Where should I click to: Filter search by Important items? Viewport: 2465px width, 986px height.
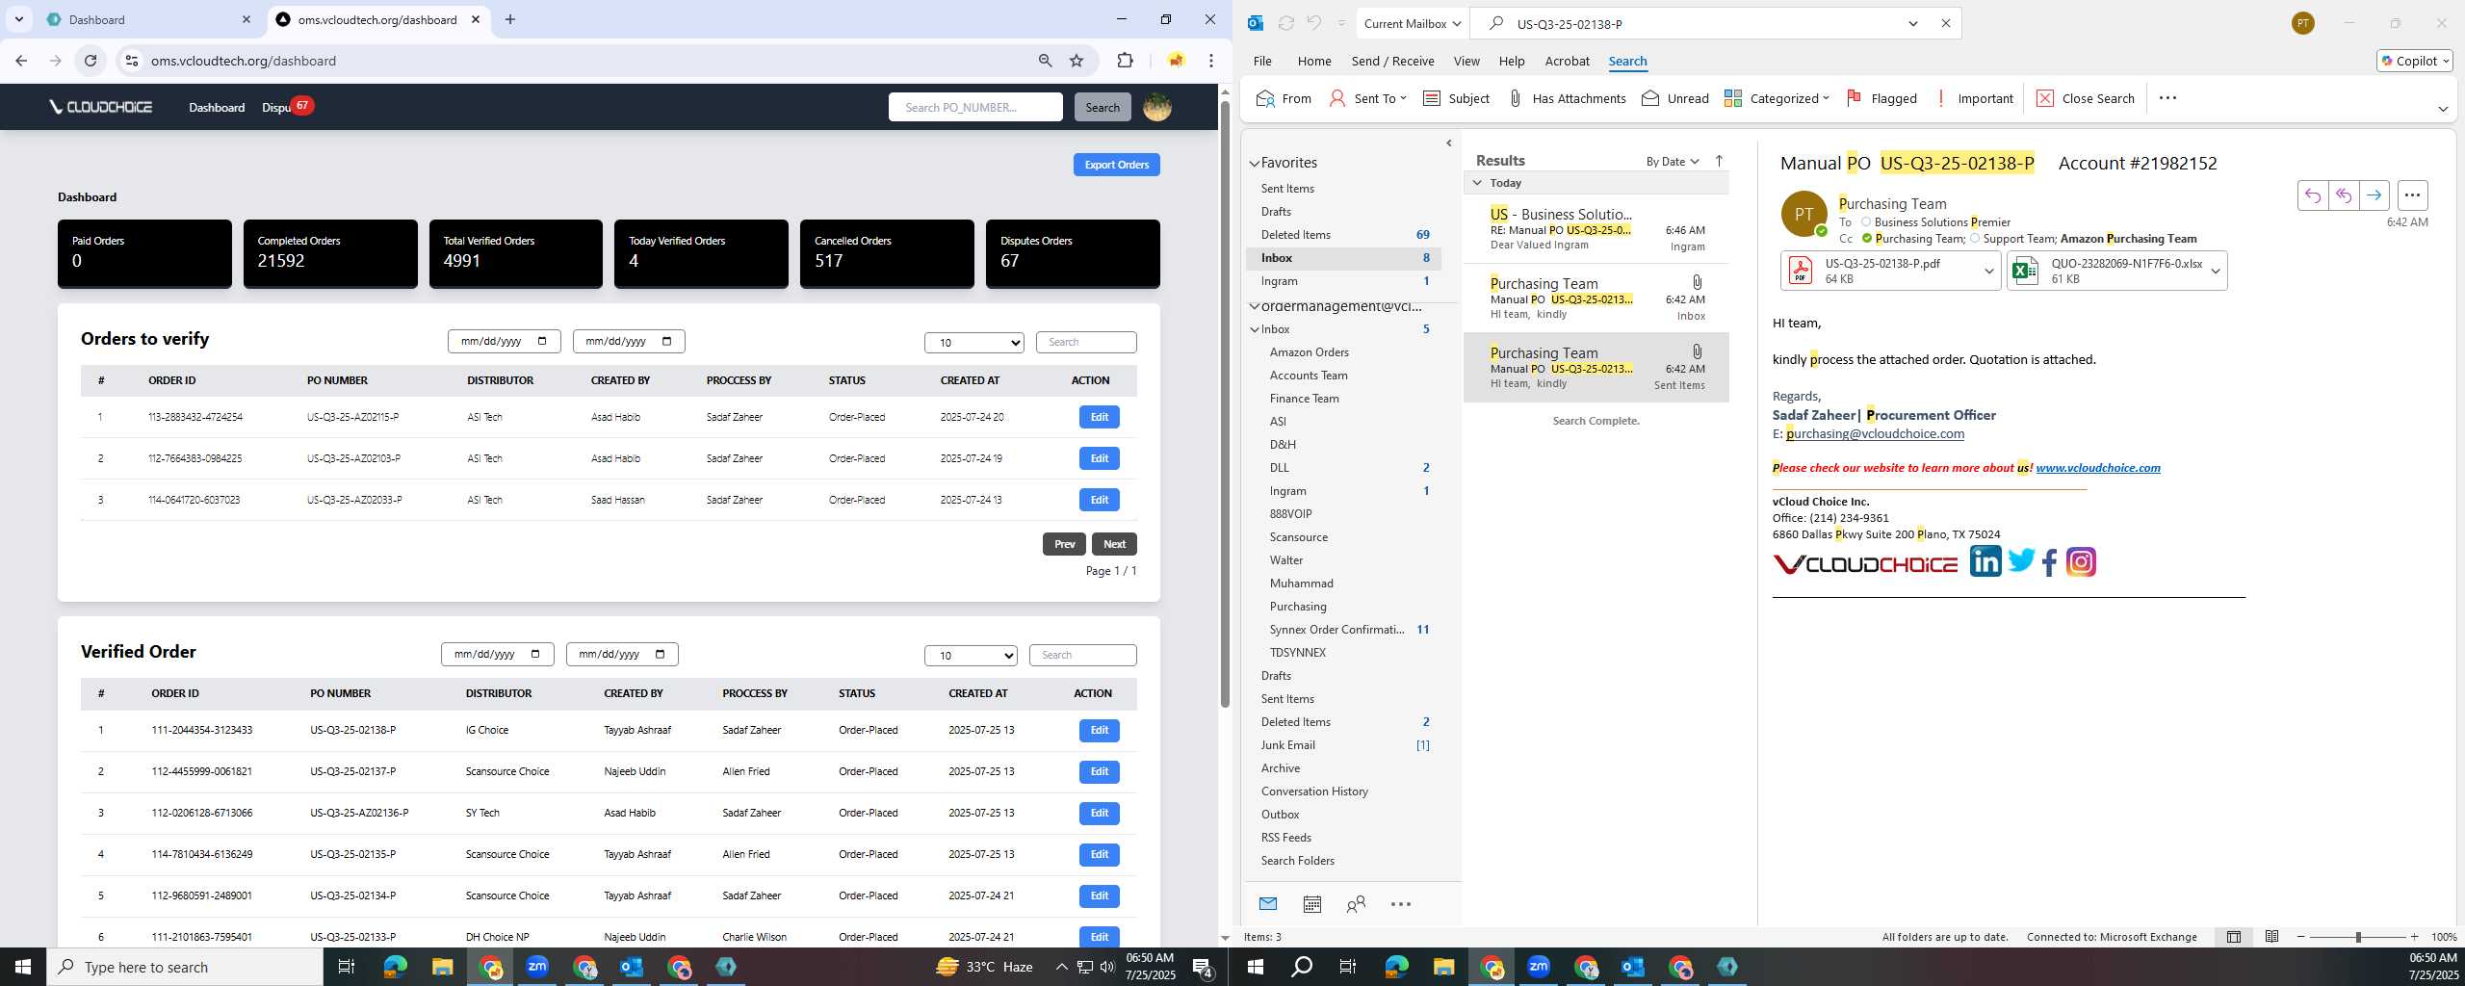(x=1974, y=98)
